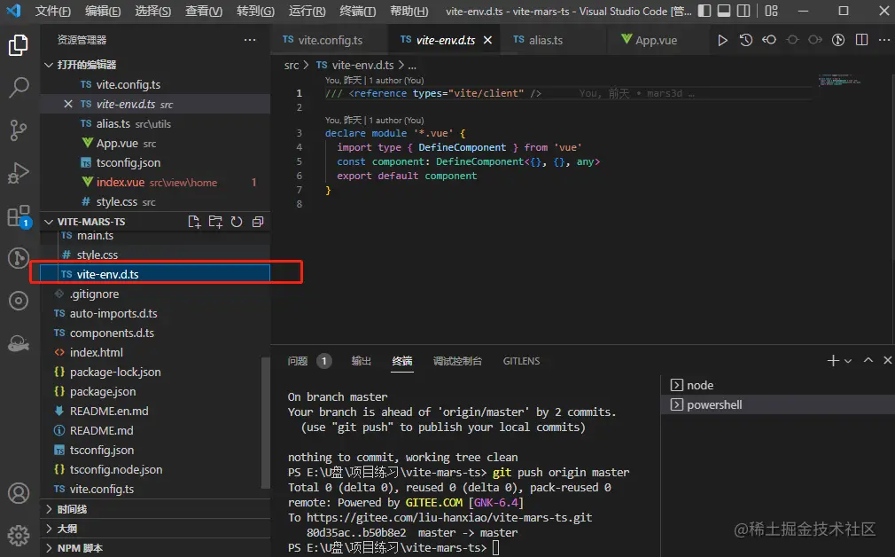The height and width of the screenshot is (557, 895).
Task: Select the powershell terminal instance
Action: click(778, 404)
